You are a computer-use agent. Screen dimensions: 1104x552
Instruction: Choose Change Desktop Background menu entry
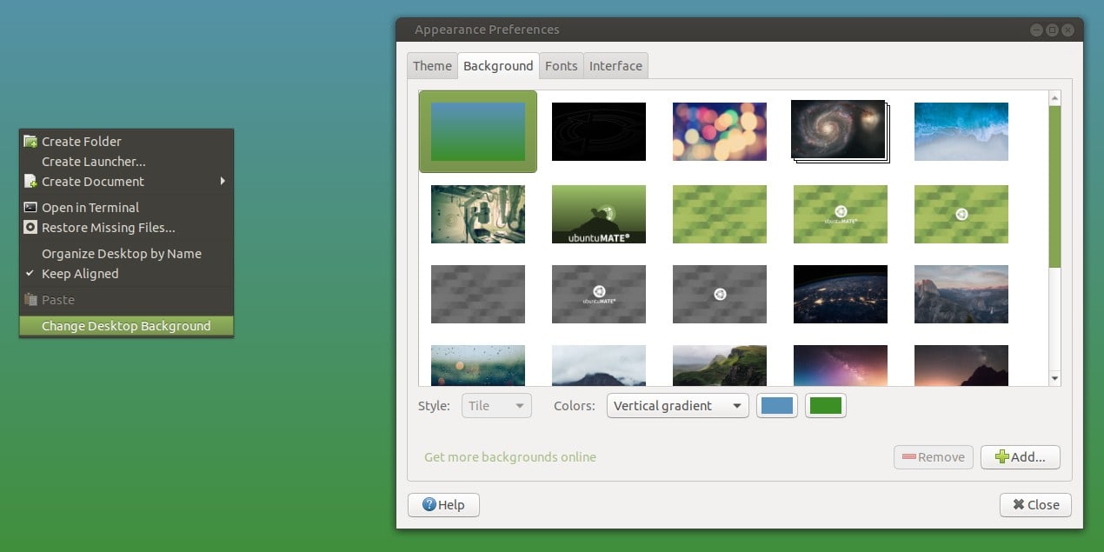click(x=126, y=326)
